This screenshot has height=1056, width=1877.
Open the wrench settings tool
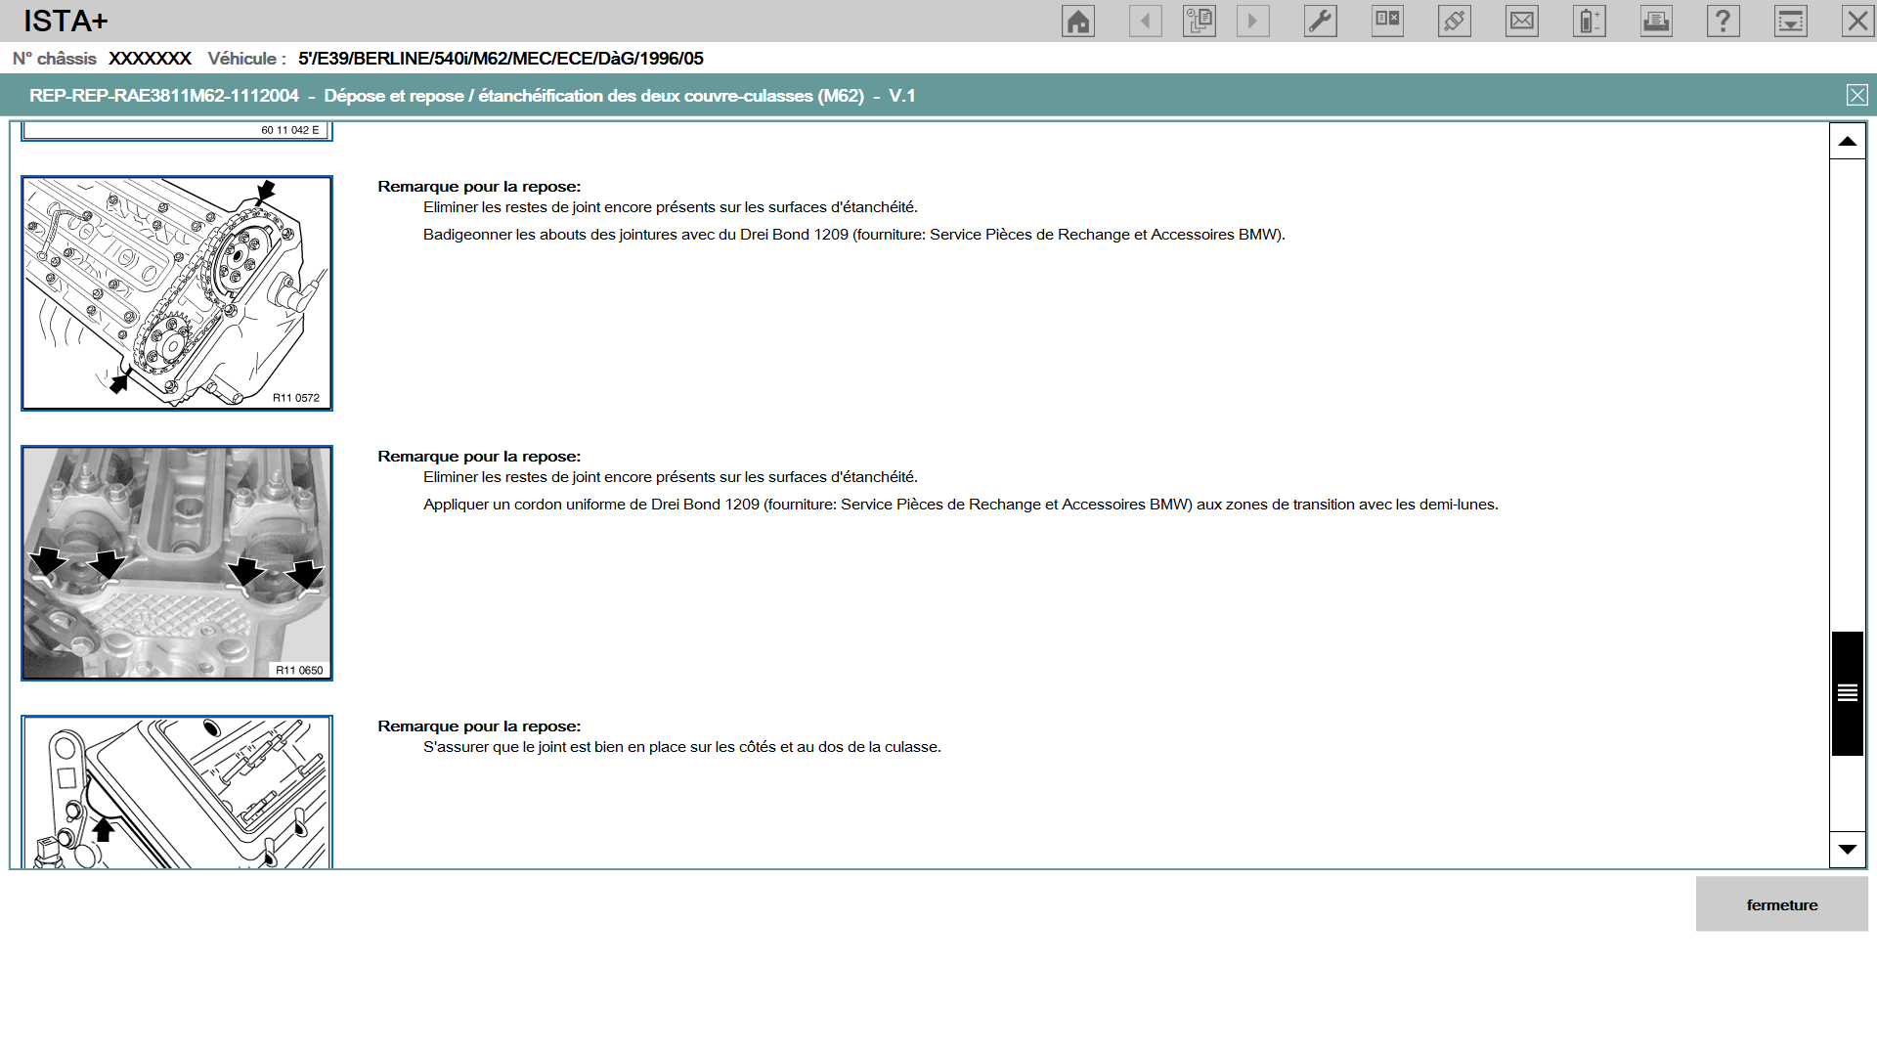click(x=1320, y=21)
